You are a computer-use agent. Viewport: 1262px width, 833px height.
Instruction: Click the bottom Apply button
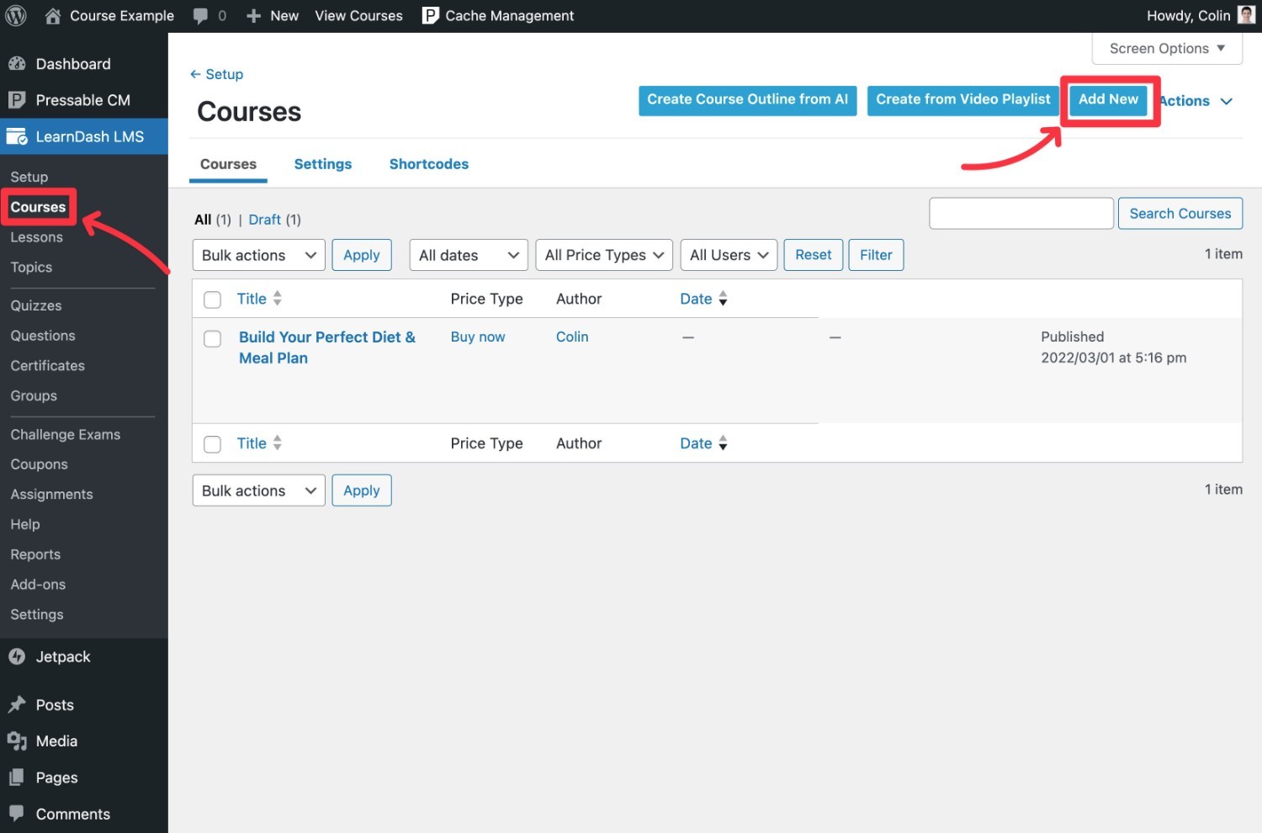click(x=362, y=491)
